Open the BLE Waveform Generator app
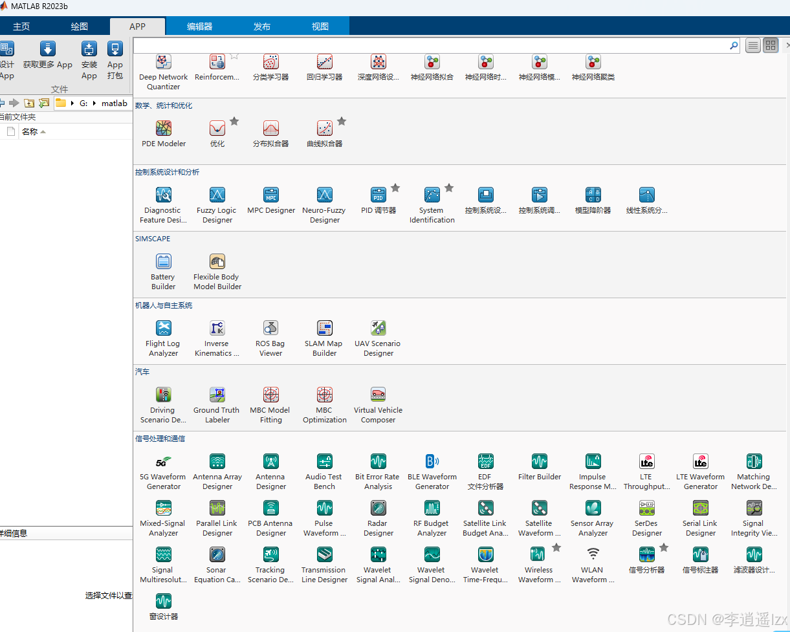790x632 pixels. 432,472
